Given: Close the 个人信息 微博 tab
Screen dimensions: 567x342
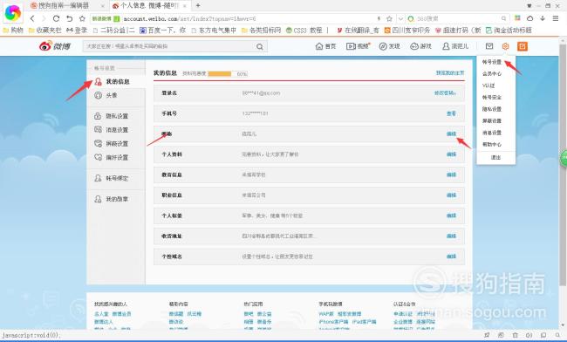Looking at the screenshot, I should click(185, 6).
